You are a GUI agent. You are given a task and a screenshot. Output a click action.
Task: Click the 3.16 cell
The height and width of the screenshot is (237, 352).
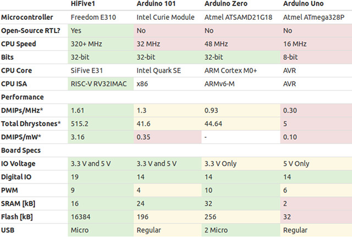(x=101, y=137)
